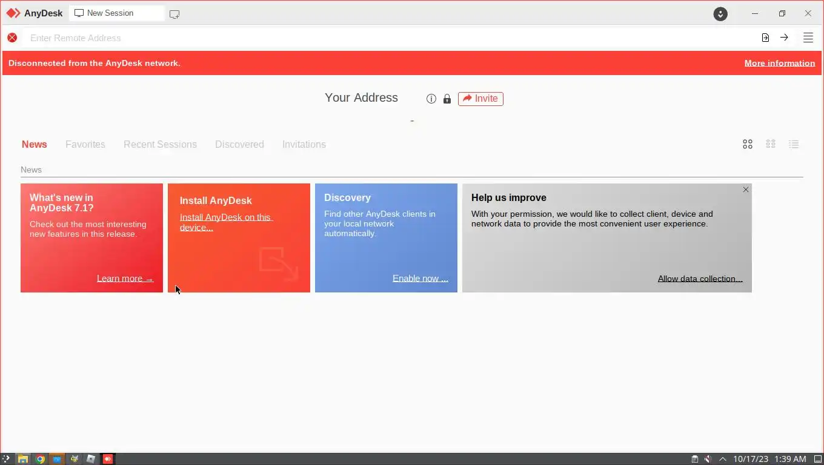
Task: Click Enable now link in Discovery
Action: (x=420, y=279)
